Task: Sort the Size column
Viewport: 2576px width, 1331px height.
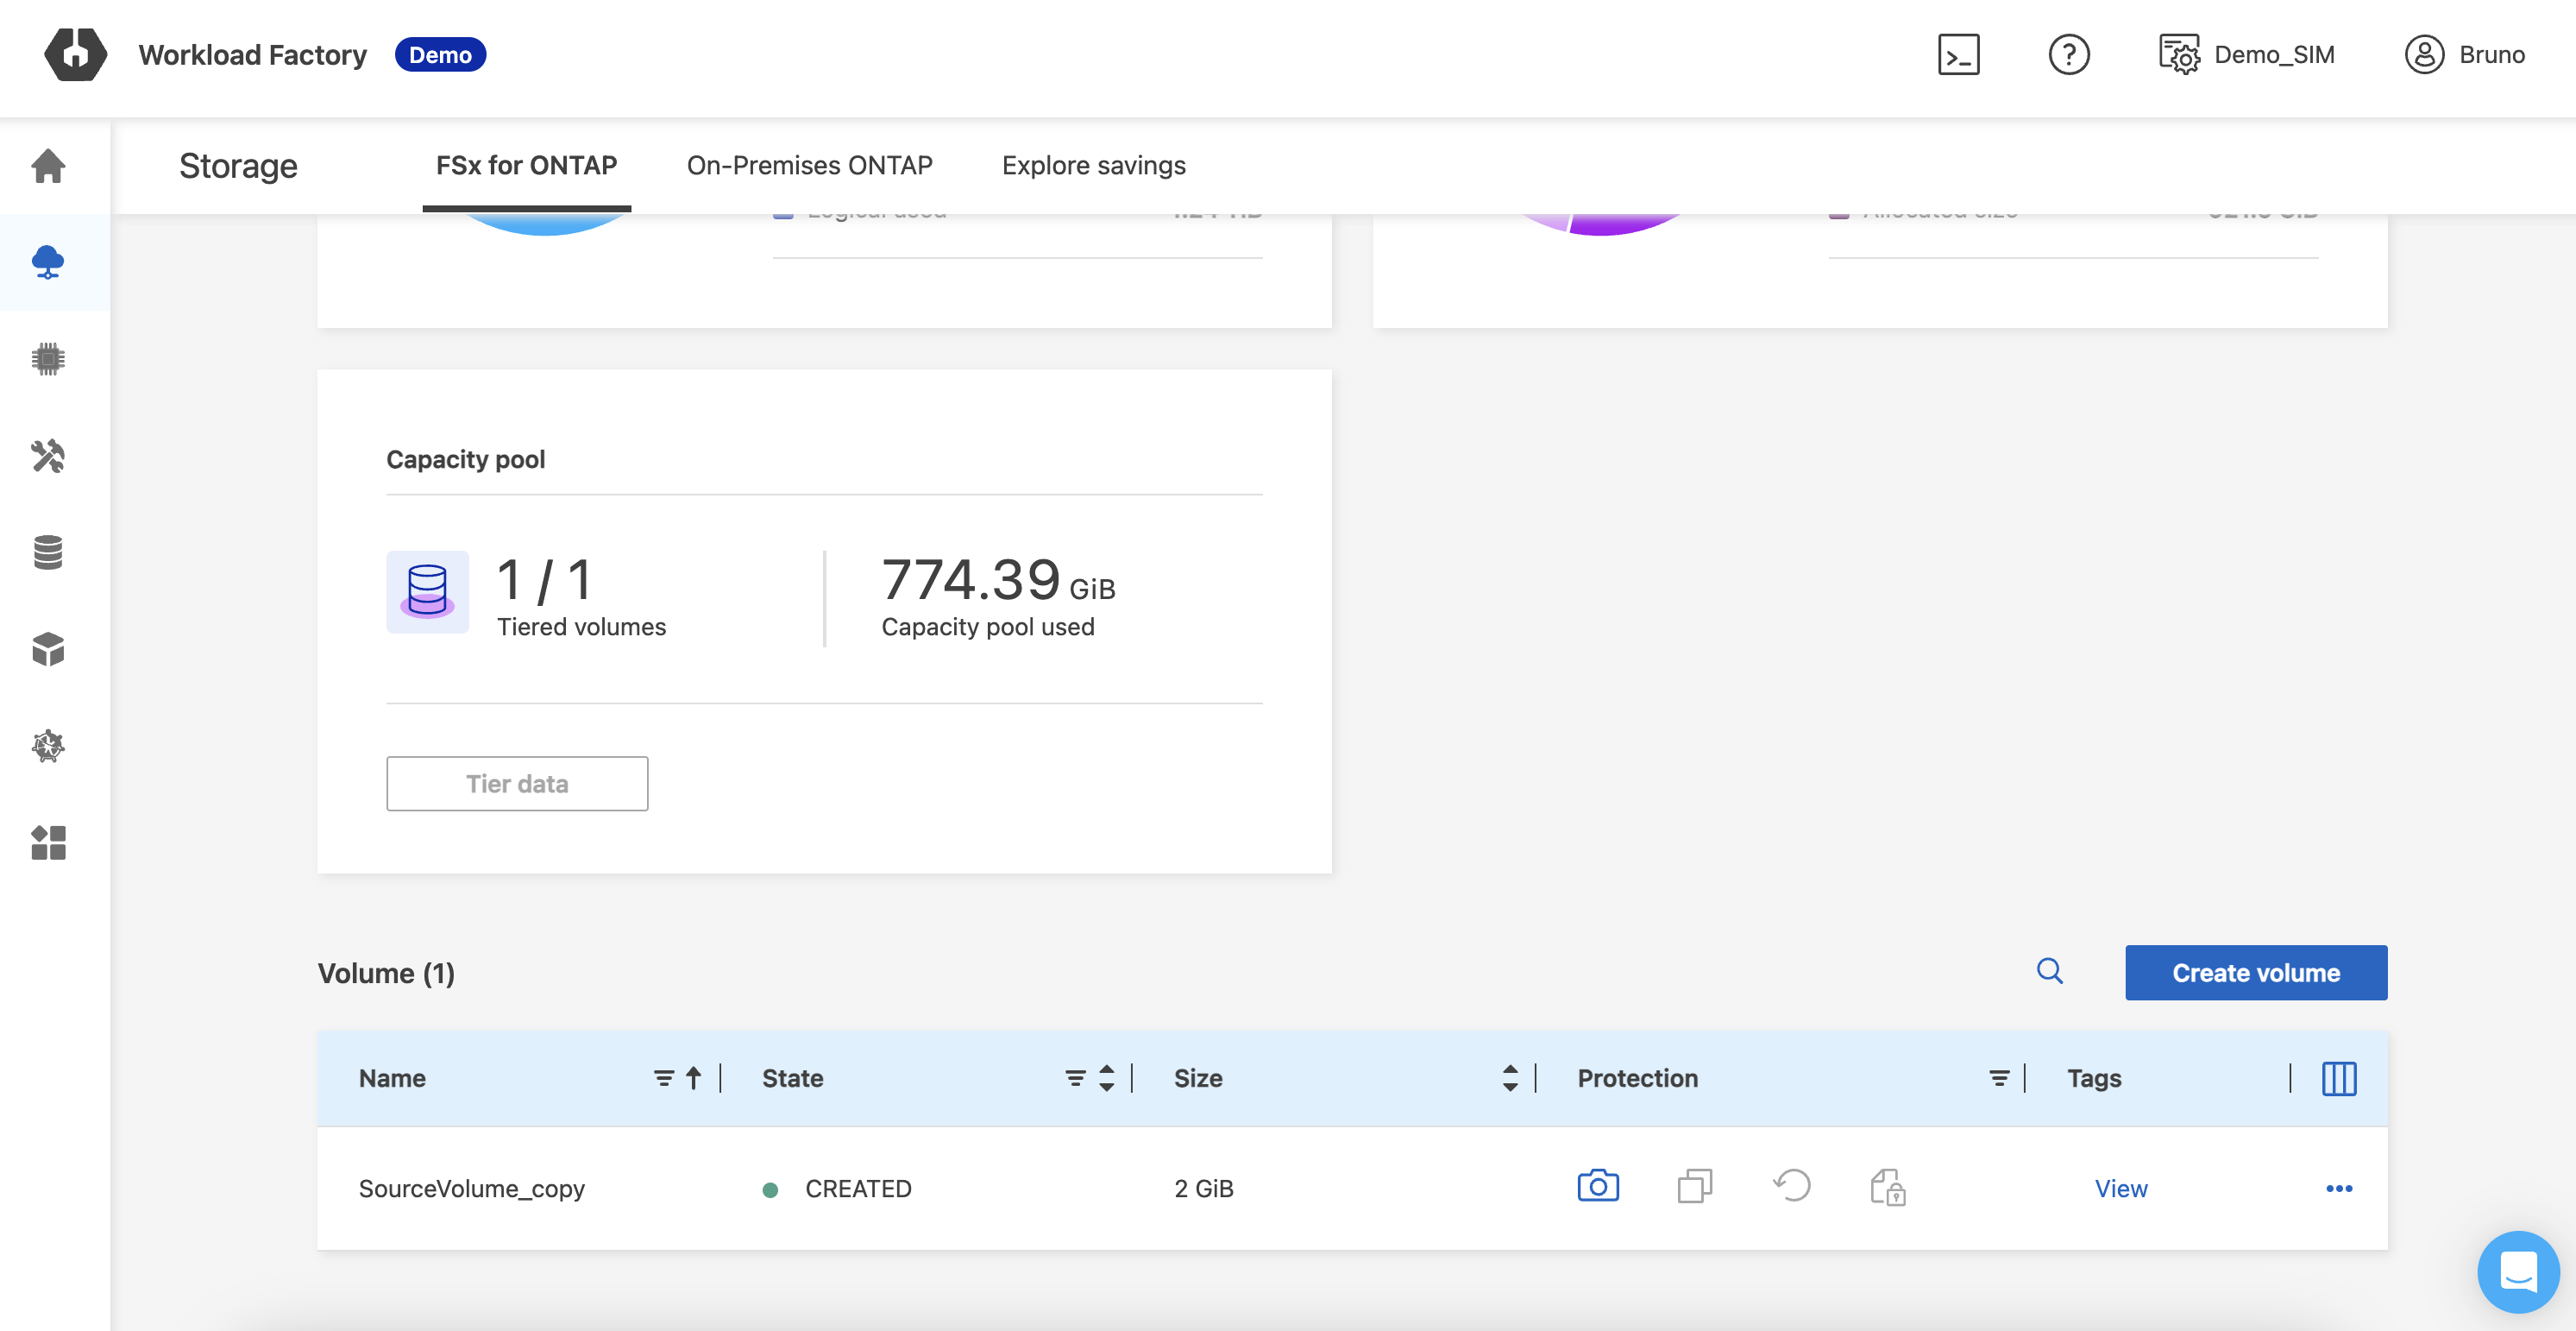Action: tap(1509, 1078)
